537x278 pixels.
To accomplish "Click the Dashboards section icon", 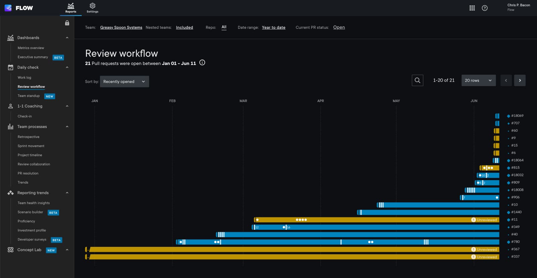I will tap(10, 38).
